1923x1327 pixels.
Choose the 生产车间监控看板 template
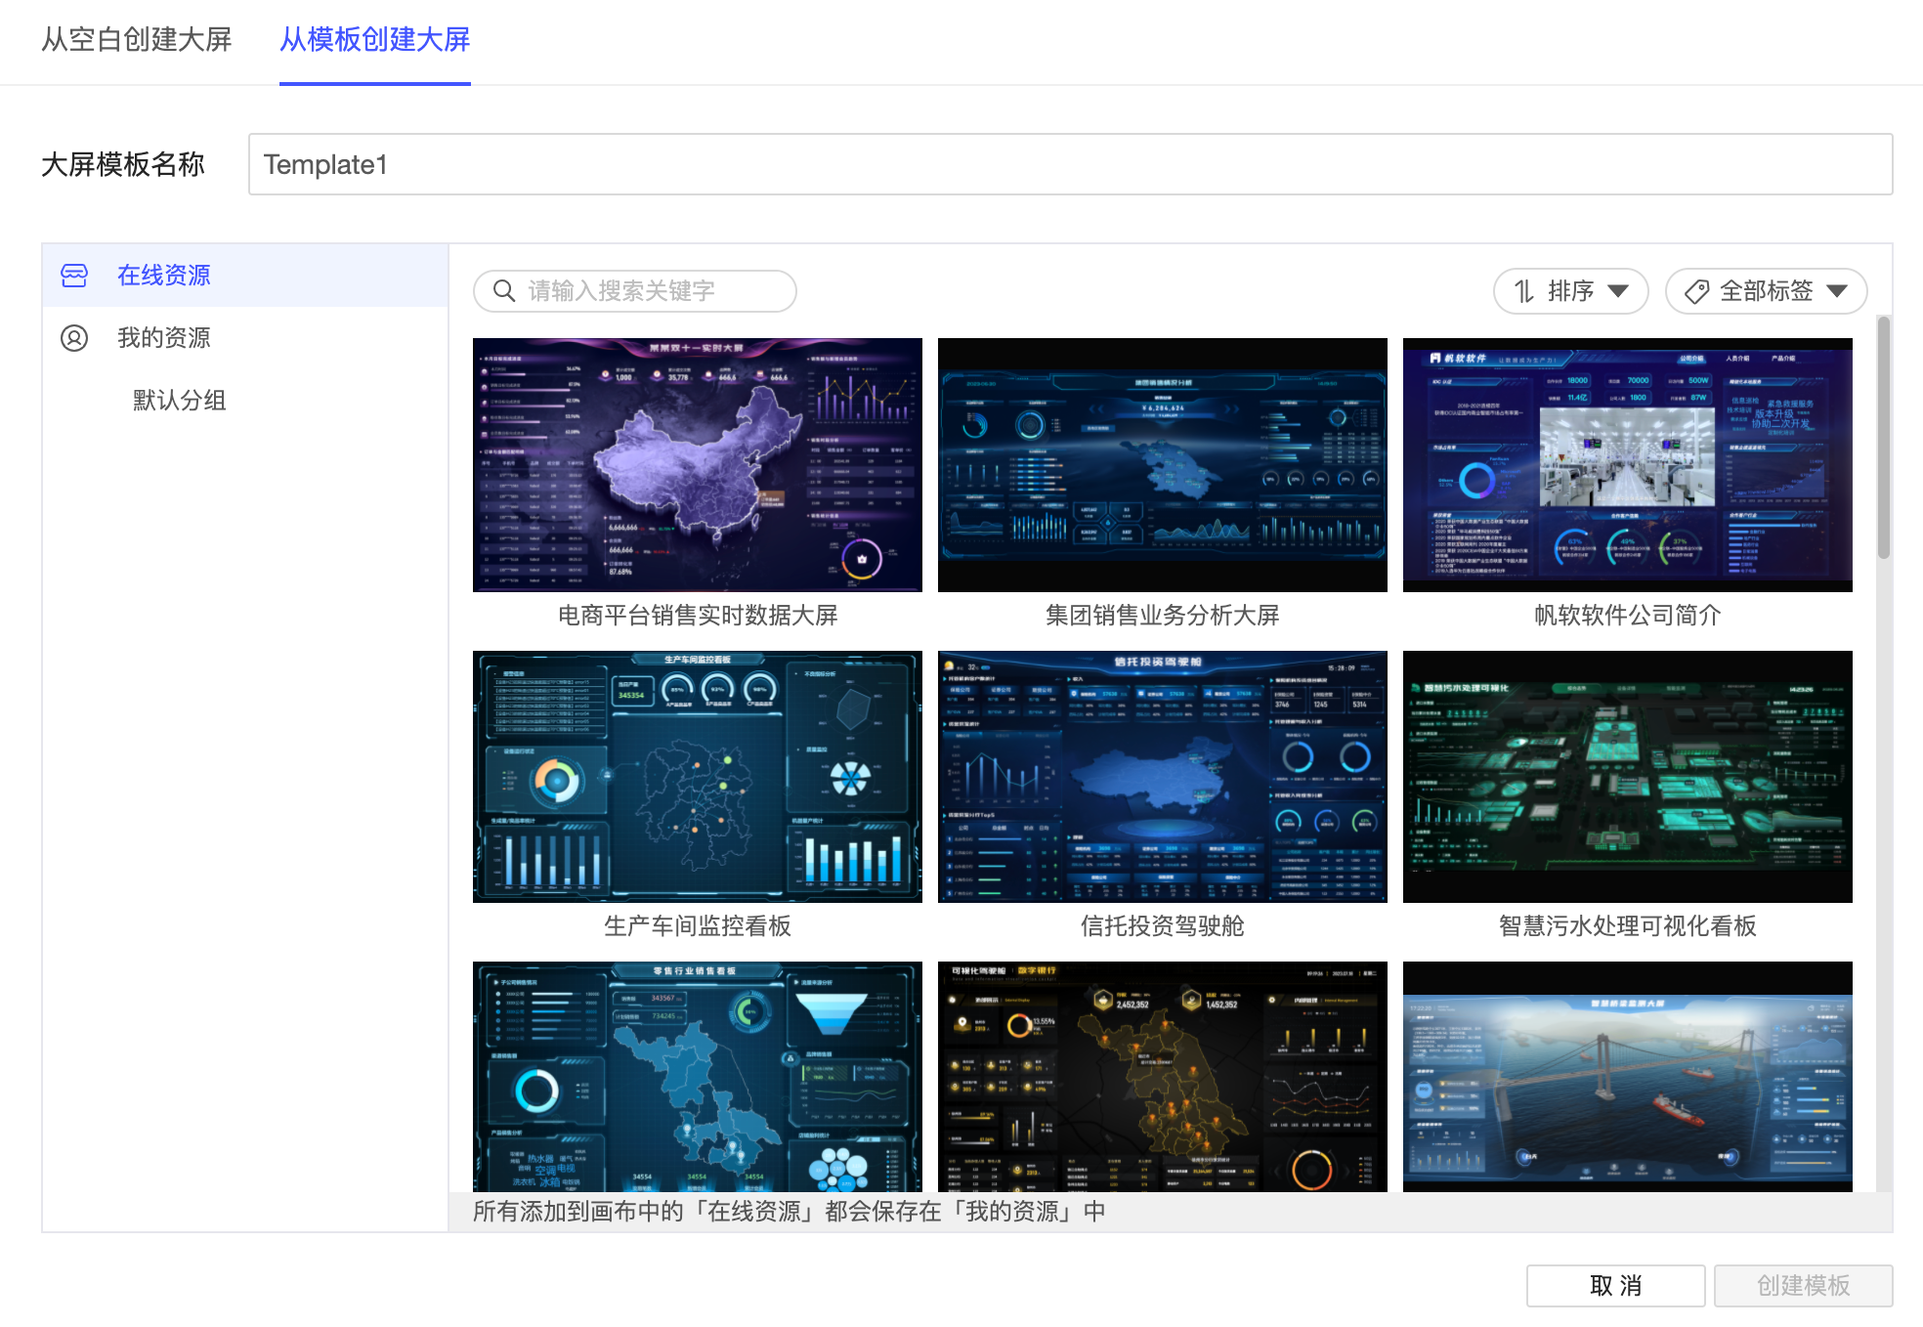697,777
